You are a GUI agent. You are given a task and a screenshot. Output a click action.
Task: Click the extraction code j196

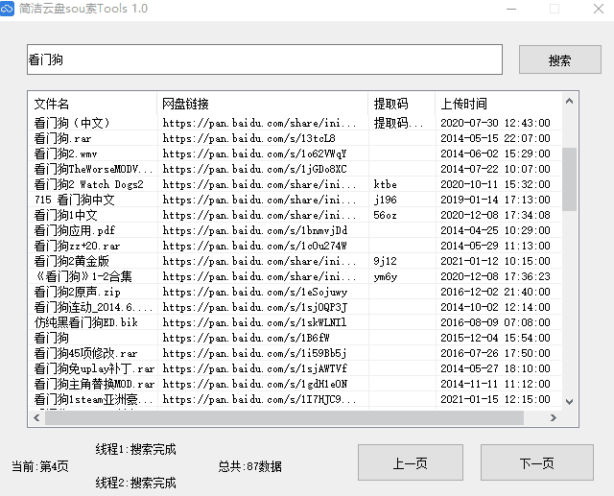point(385,200)
